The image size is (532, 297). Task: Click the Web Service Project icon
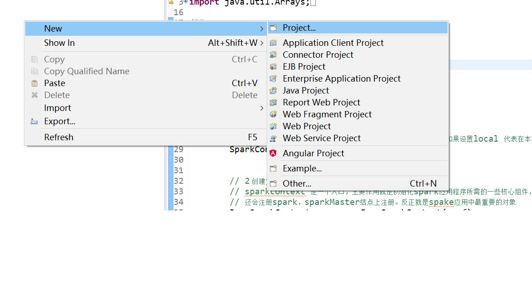click(x=274, y=138)
